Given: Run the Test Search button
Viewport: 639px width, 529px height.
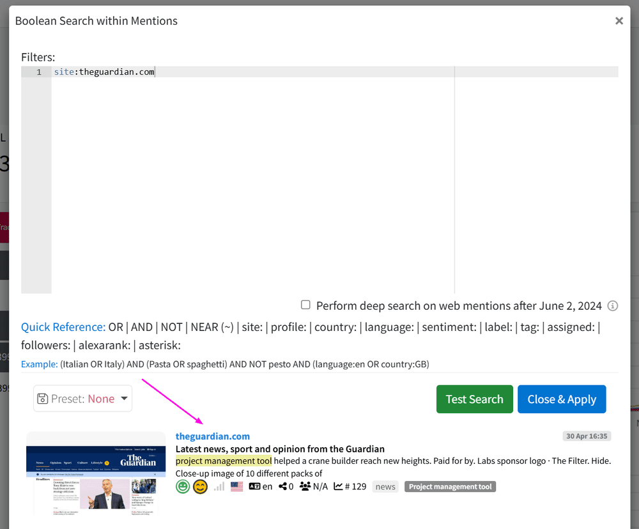Looking at the screenshot, I should click(474, 399).
